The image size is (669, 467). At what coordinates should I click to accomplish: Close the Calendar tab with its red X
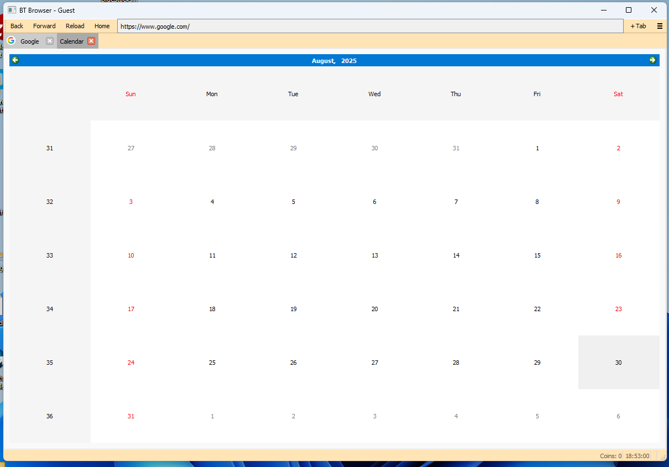tap(91, 41)
